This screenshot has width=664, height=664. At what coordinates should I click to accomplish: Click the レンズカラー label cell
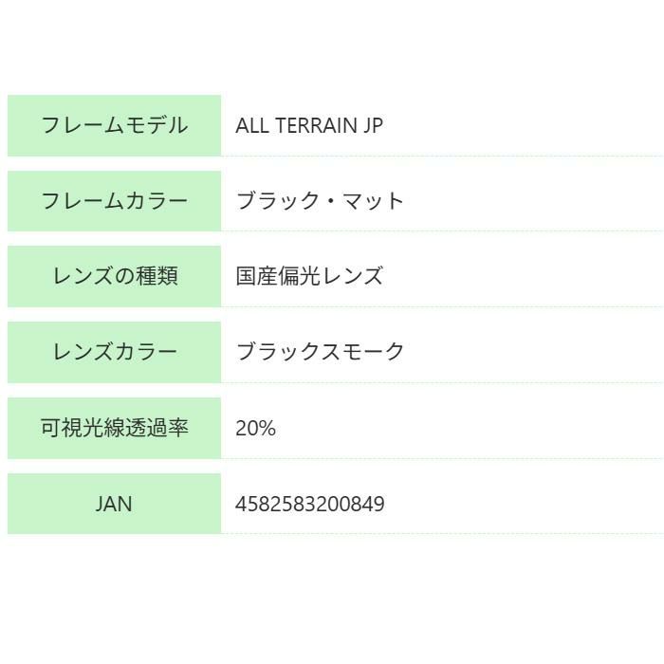(114, 352)
